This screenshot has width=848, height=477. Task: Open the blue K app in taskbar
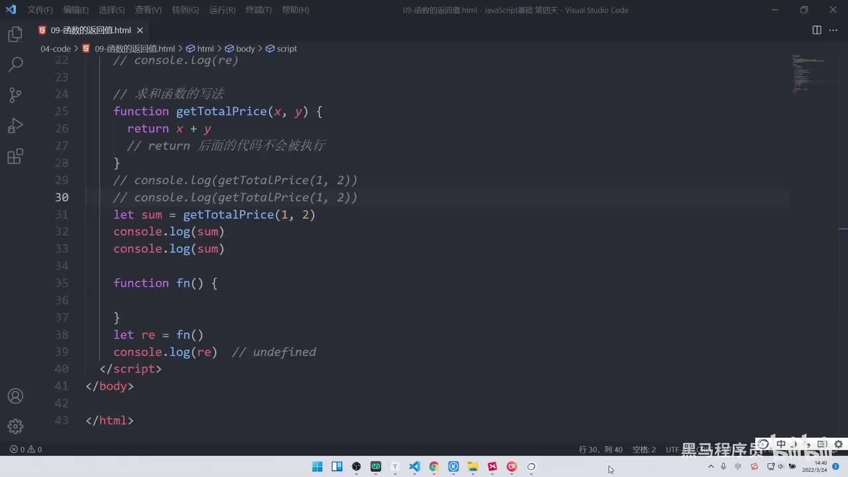click(454, 466)
